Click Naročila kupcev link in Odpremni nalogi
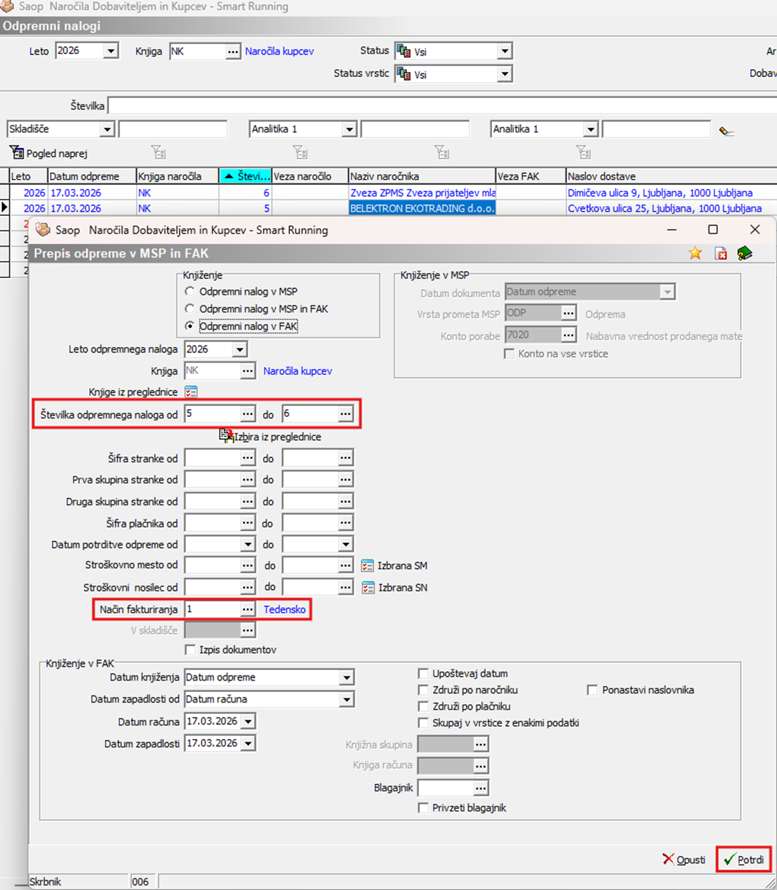This screenshot has height=890, width=777. pyautogui.click(x=279, y=51)
